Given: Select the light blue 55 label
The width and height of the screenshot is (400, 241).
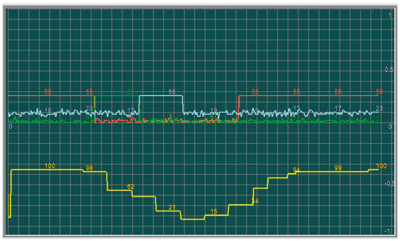Looking at the screenshot, I should coord(172,92).
